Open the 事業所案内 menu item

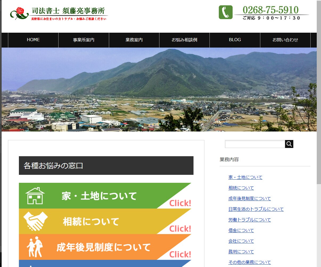point(84,40)
